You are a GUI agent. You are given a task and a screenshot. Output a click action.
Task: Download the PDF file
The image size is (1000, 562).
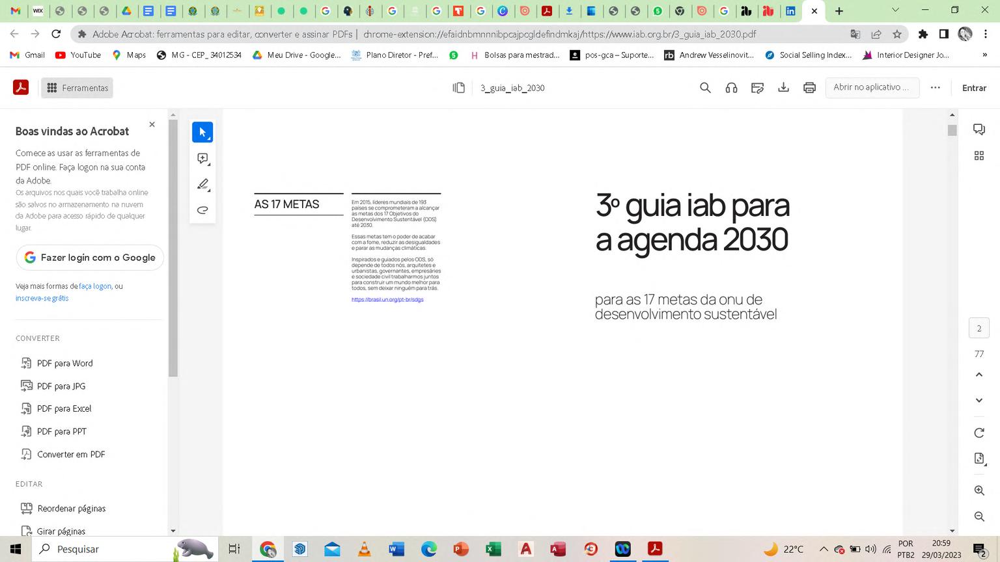783,88
